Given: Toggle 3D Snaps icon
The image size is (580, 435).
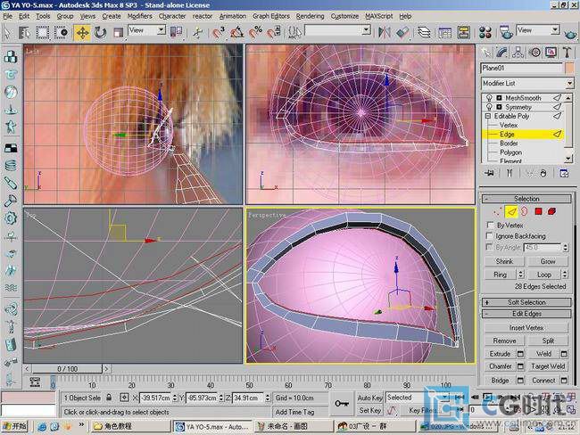Looking at the screenshot, I should pyautogui.click(x=219, y=32).
